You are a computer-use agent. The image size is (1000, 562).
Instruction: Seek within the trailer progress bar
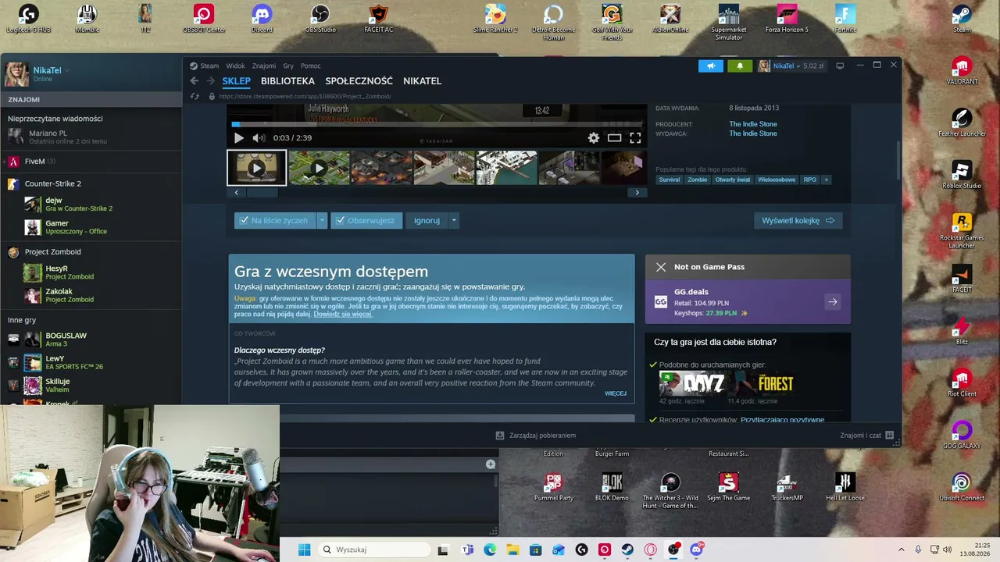point(437,124)
